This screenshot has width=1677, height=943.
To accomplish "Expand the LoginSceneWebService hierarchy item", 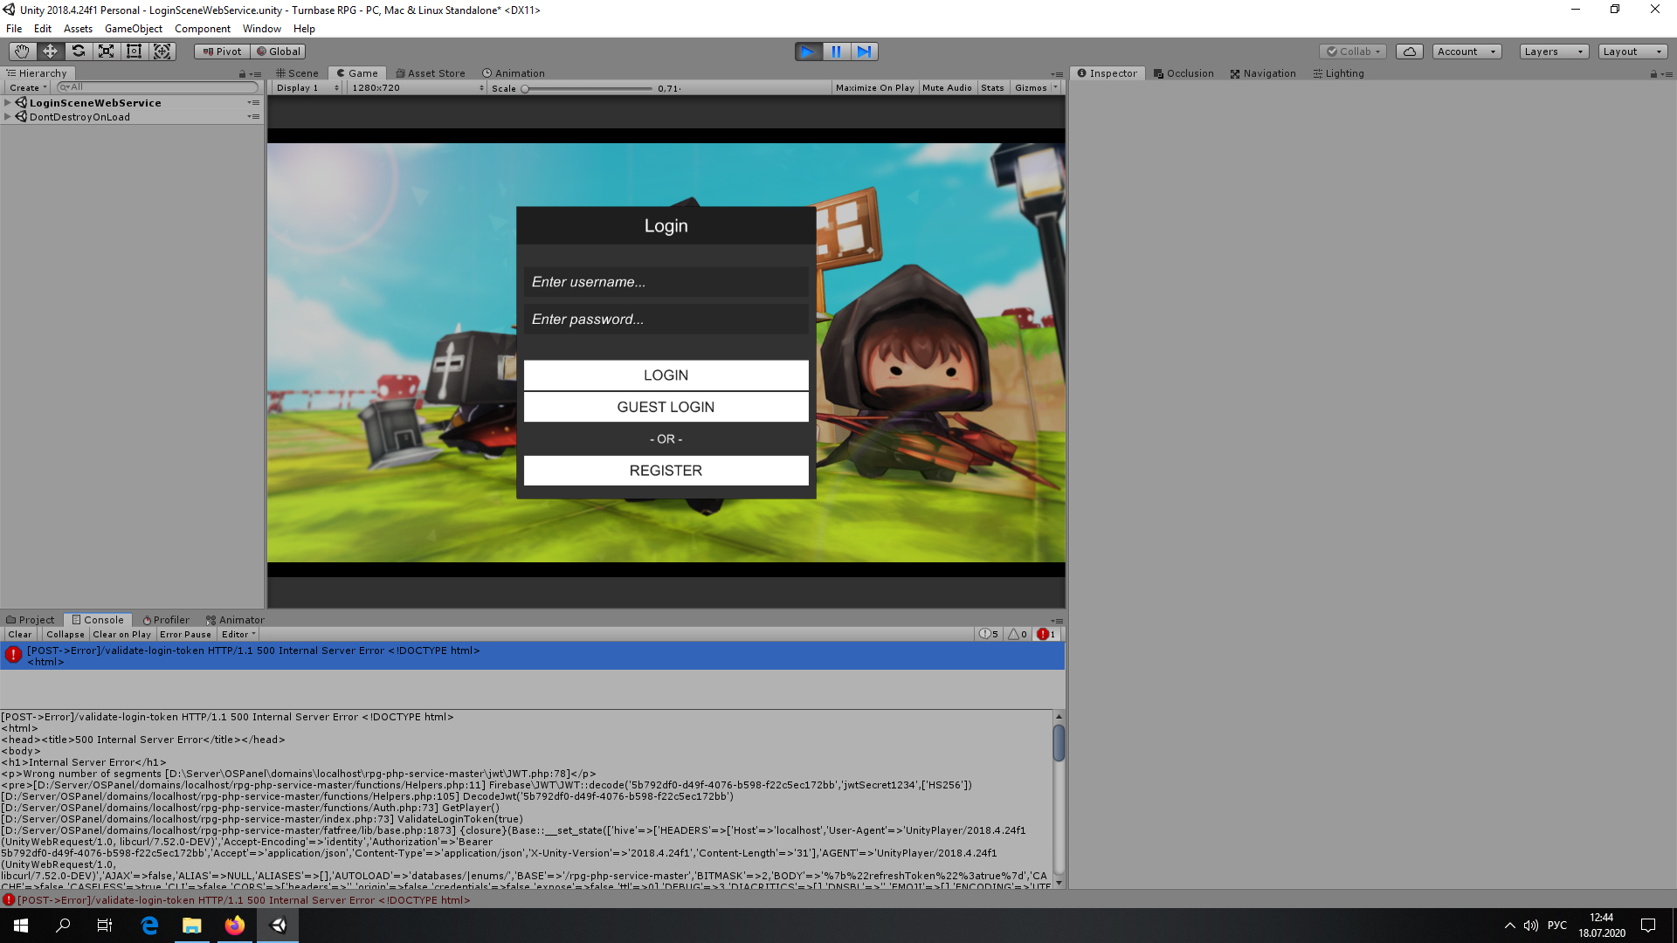I will 8,102.
